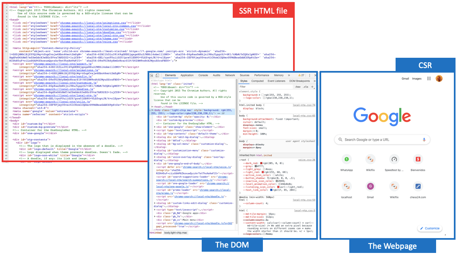Click the warnings counter icon showing 27
458x255 pixels.
tap(301, 75)
